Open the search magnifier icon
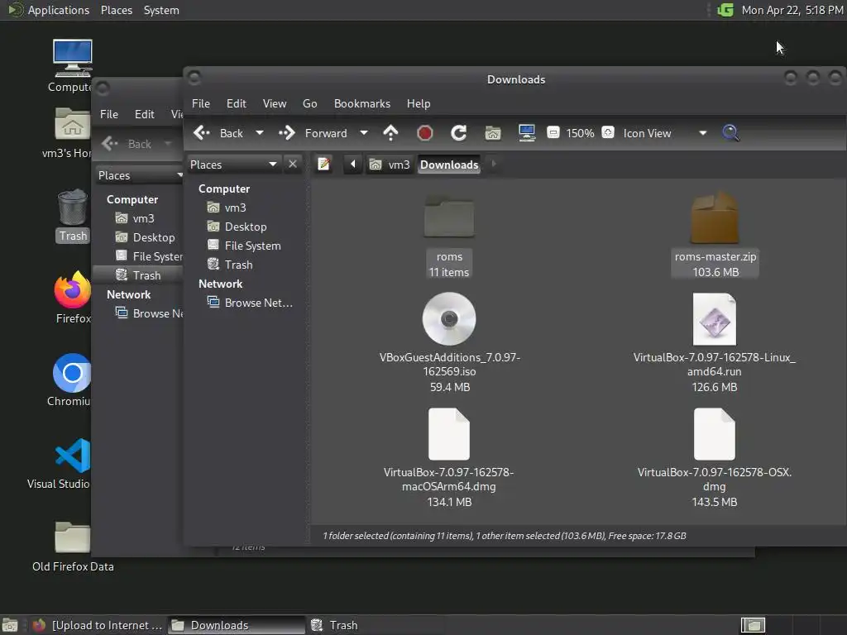Image resolution: width=847 pixels, height=635 pixels. 731,133
